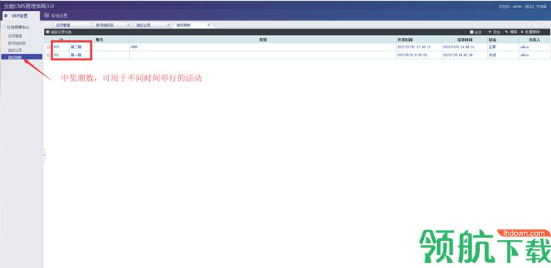This screenshot has width=551, height=268.
Task: Open 账号抽奖码 in the sidebar
Action: (x=17, y=43)
